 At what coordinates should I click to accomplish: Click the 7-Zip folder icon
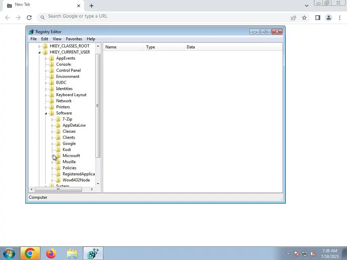[x=58, y=119]
